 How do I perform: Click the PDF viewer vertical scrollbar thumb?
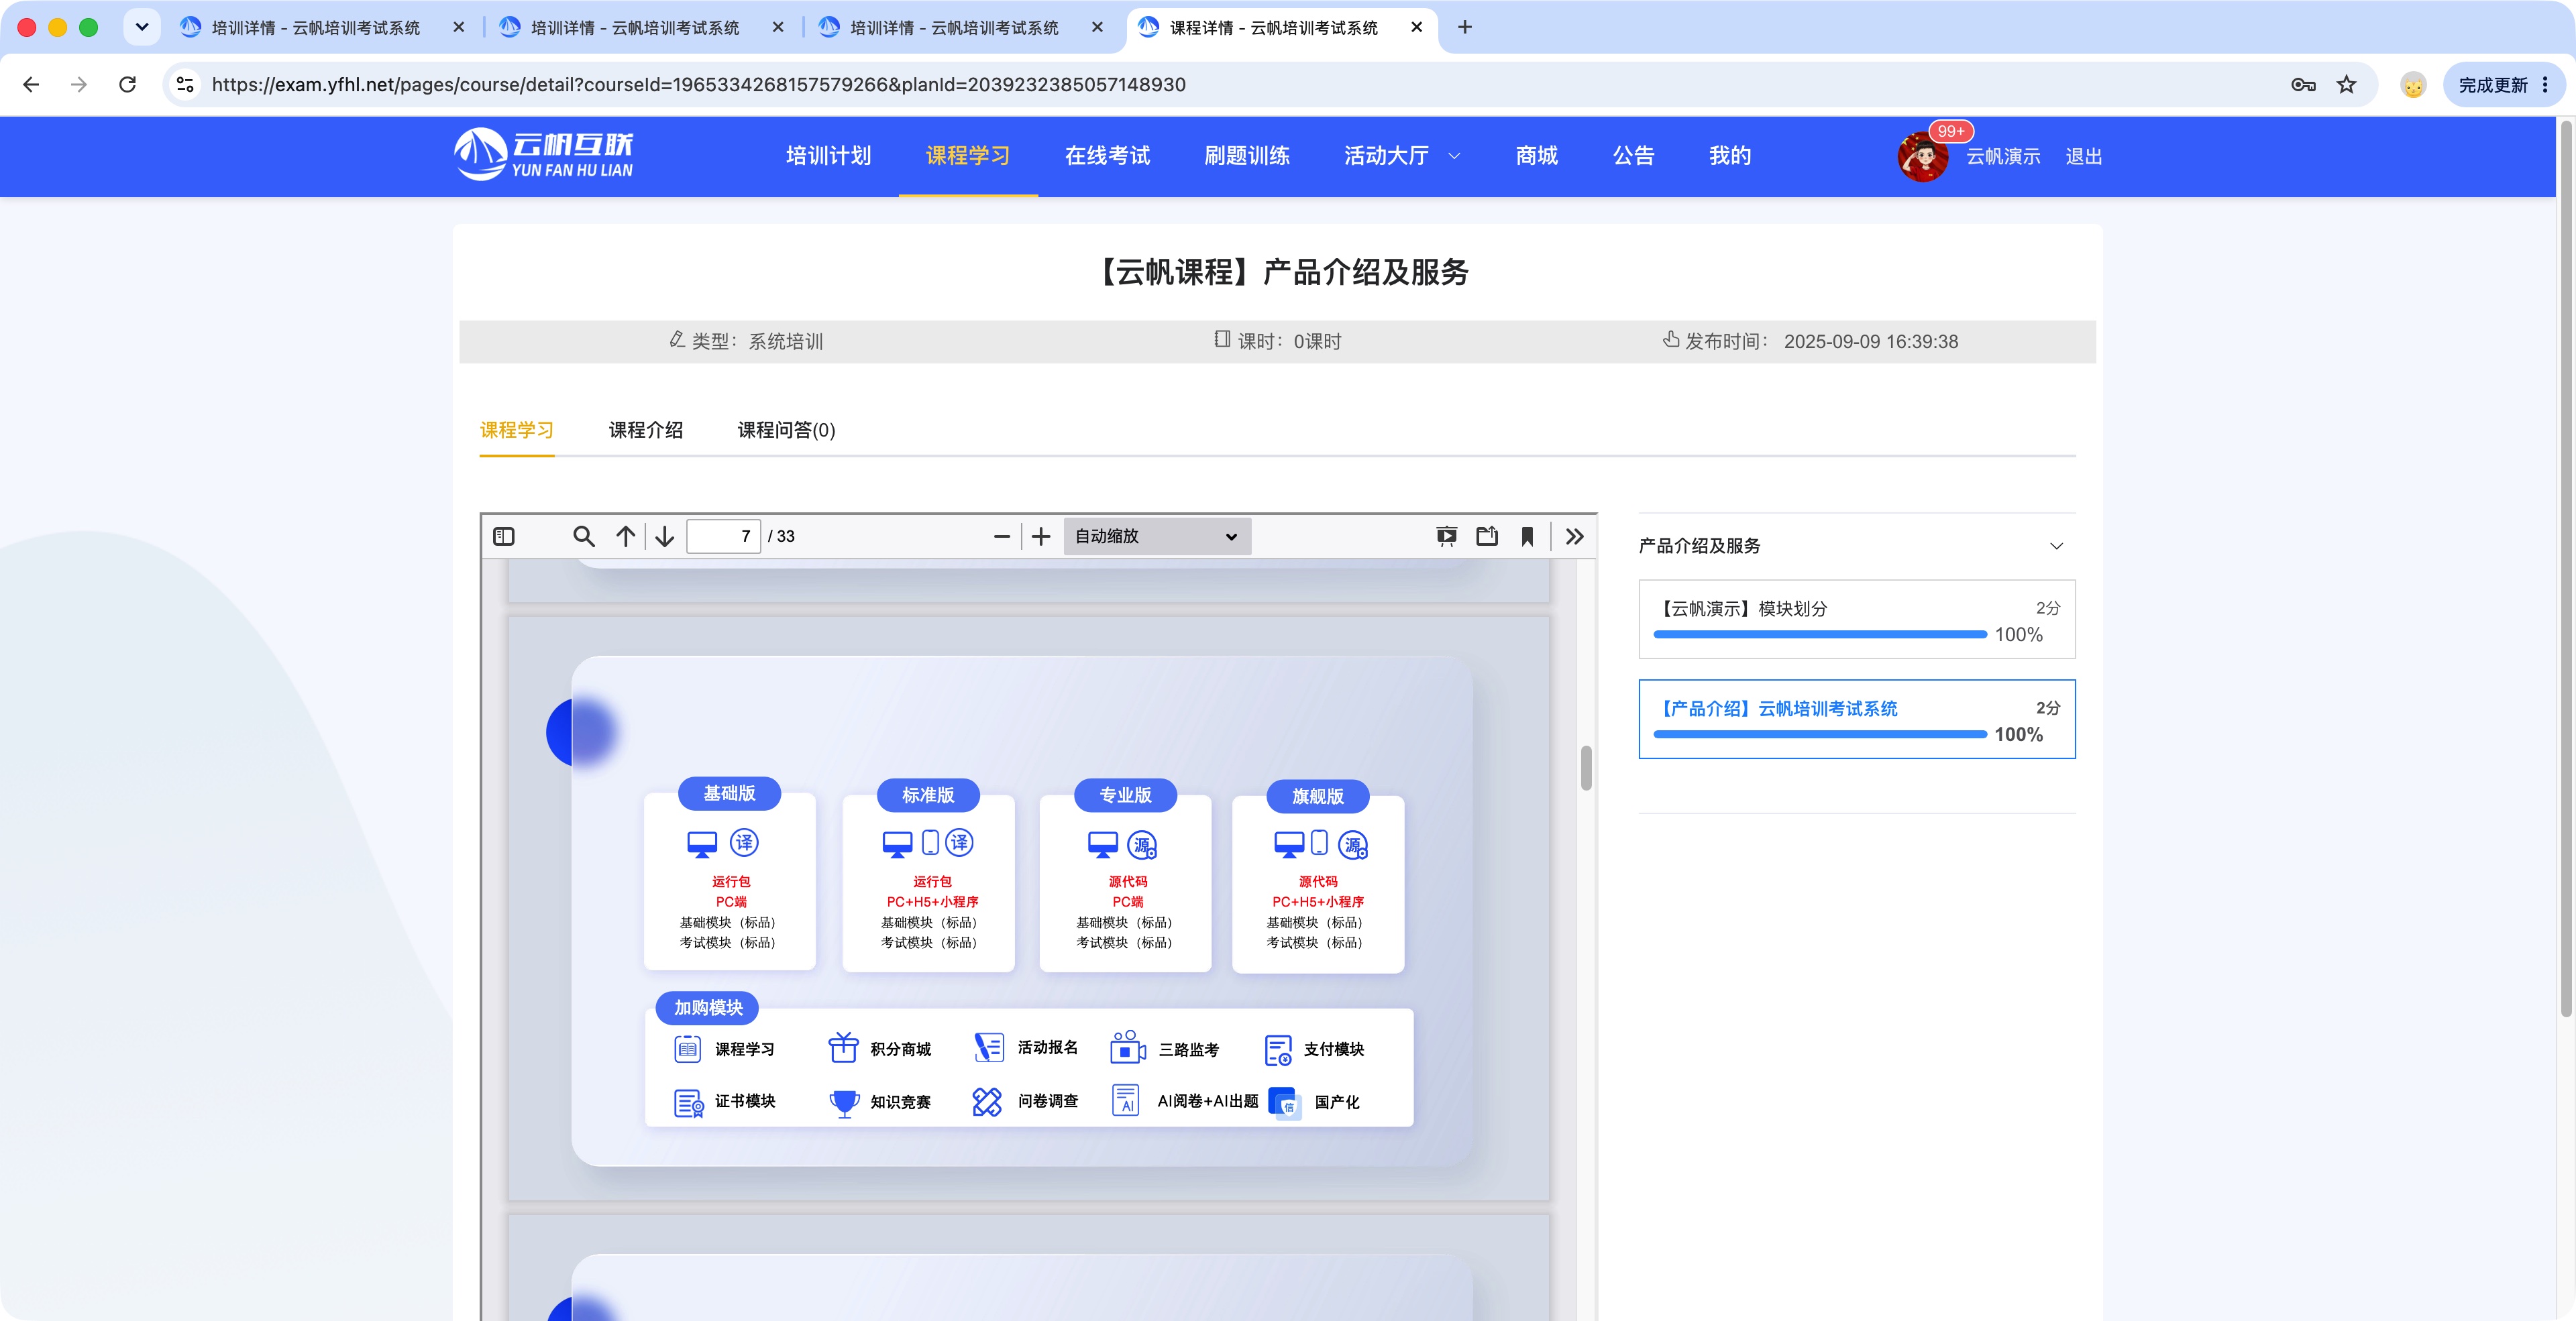pyautogui.click(x=1586, y=767)
